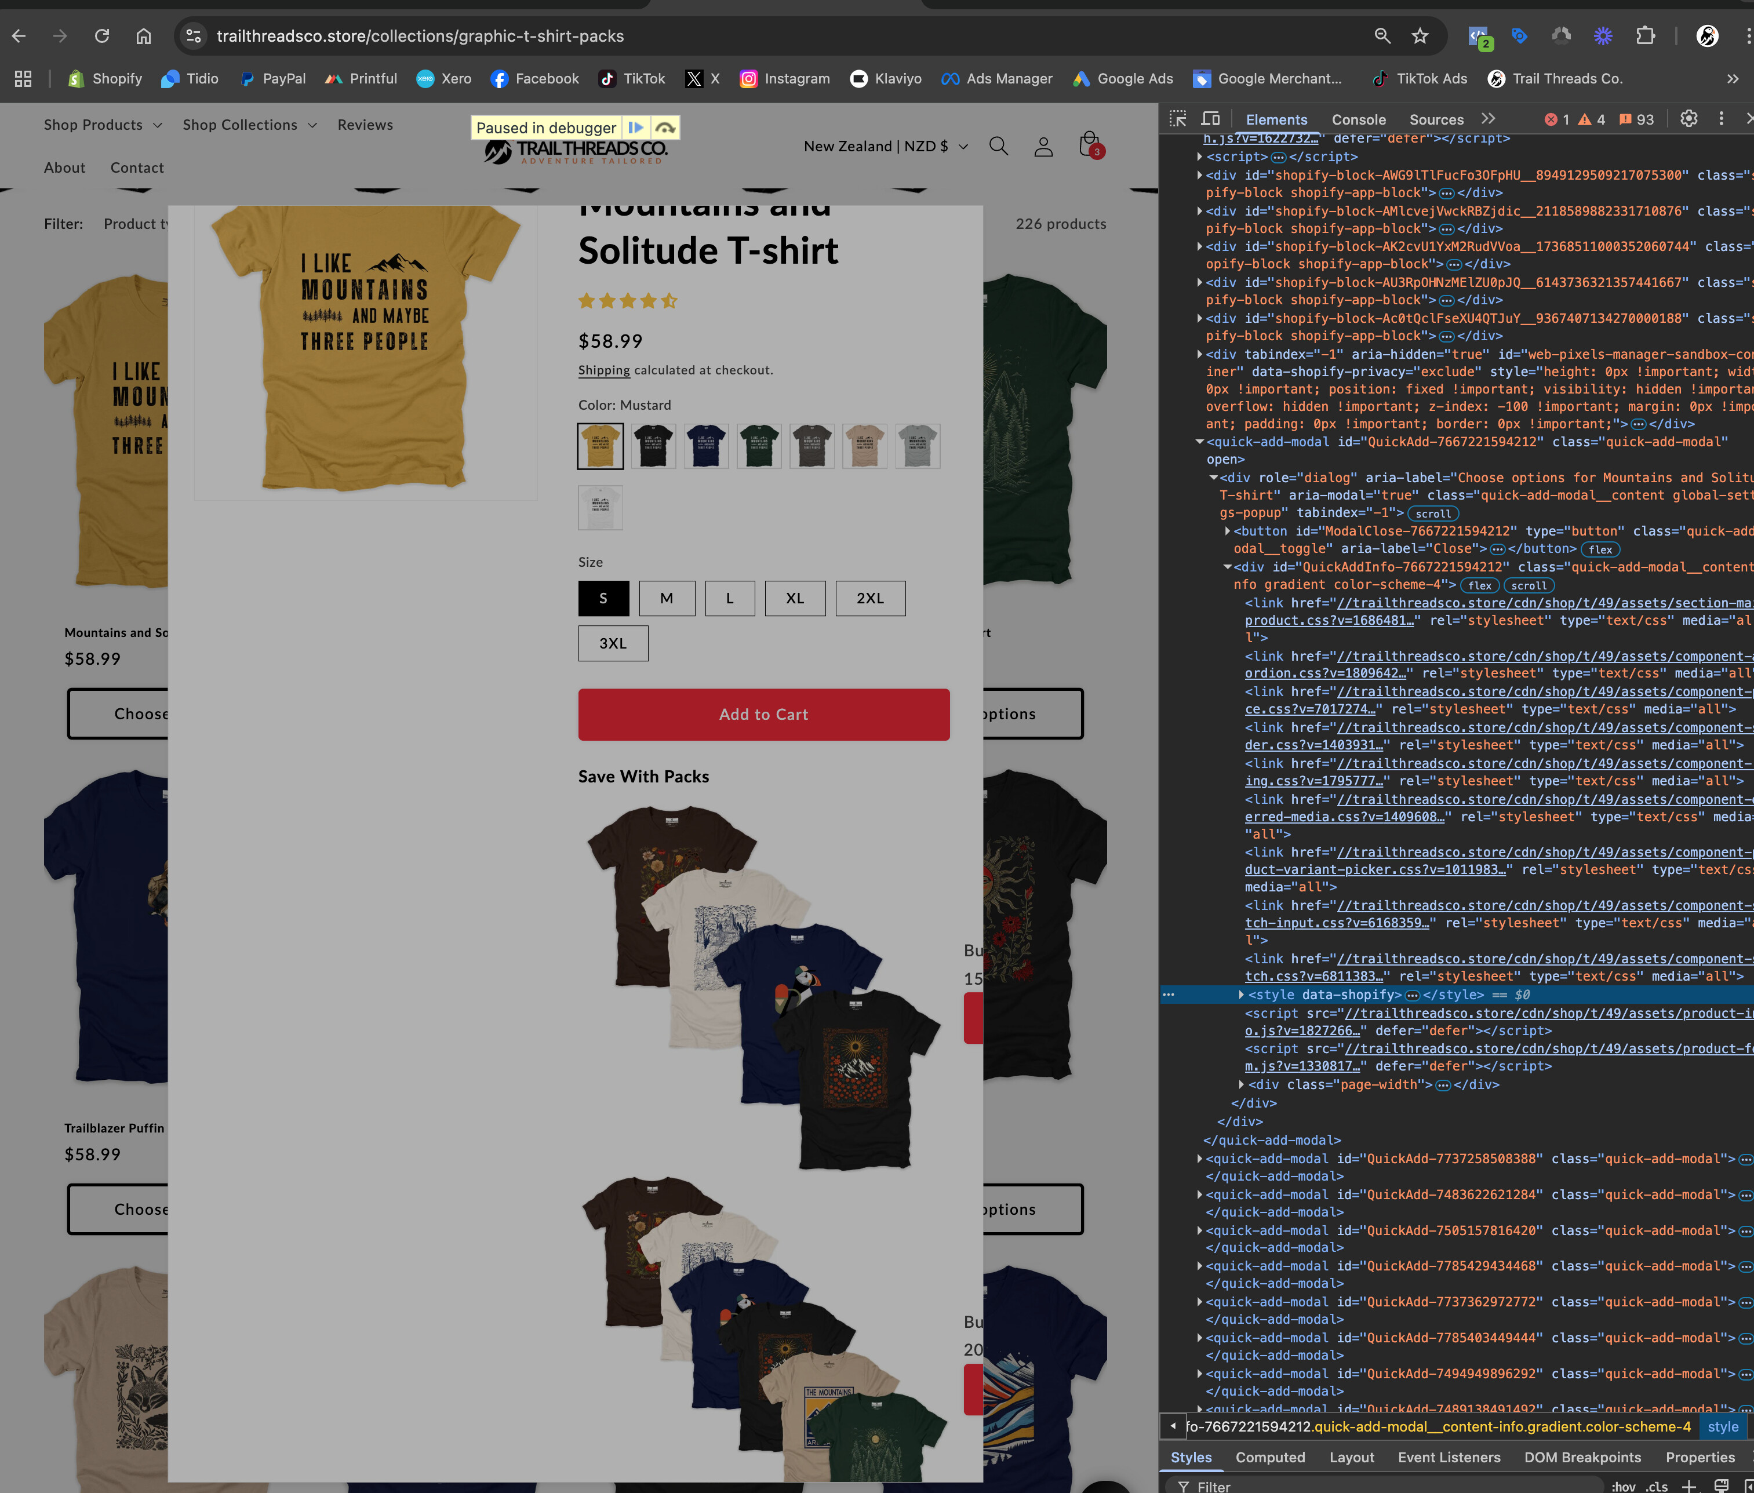This screenshot has width=1754, height=1493.
Task: Open the account login icon
Action: click(1043, 147)
